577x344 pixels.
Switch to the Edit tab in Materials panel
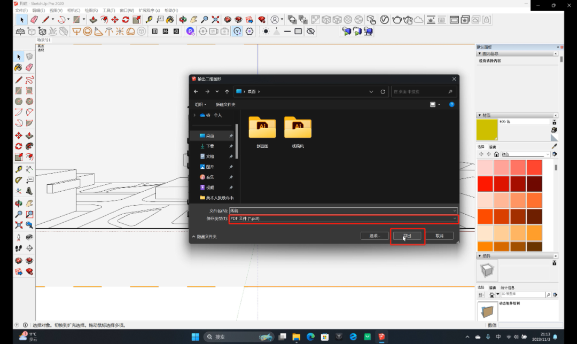click(x=493, y=147)
